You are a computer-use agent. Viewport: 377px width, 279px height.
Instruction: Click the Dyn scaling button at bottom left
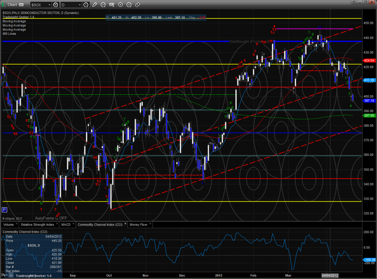(3, 276)
